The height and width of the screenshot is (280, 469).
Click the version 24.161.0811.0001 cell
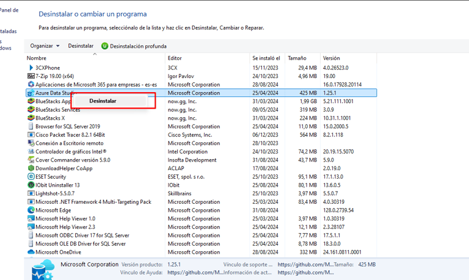point(342,252)
